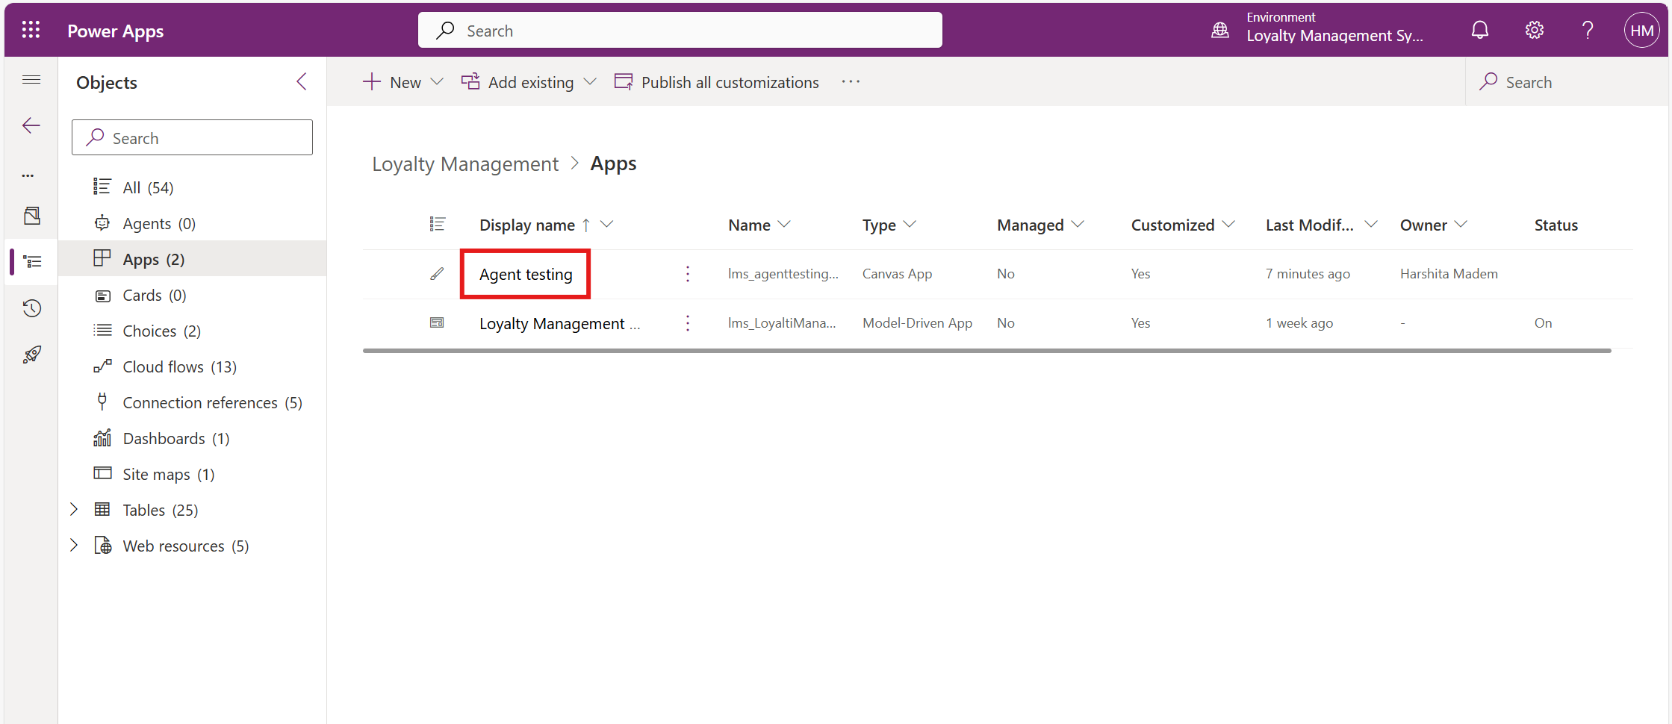The width and height of the screenshot is (1672, 724).
Task: Open the HM account avatar
Action: (x=1641, y=31)
